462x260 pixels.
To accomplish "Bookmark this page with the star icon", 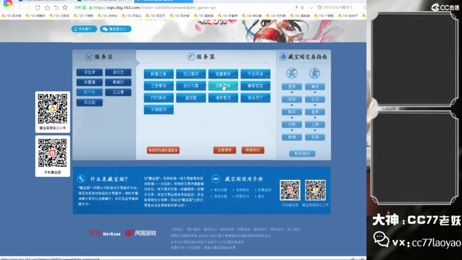I will (65, 7).
